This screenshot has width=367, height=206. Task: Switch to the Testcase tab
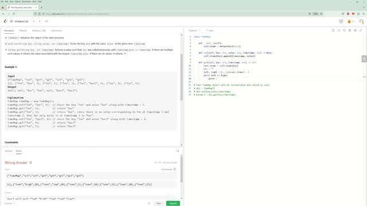tap(9, 151)
